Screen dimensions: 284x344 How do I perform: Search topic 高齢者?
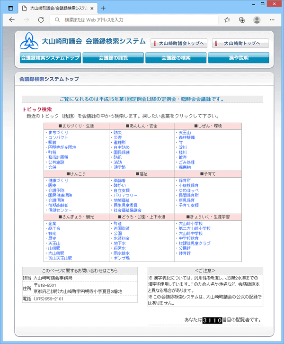pos(119,181)
